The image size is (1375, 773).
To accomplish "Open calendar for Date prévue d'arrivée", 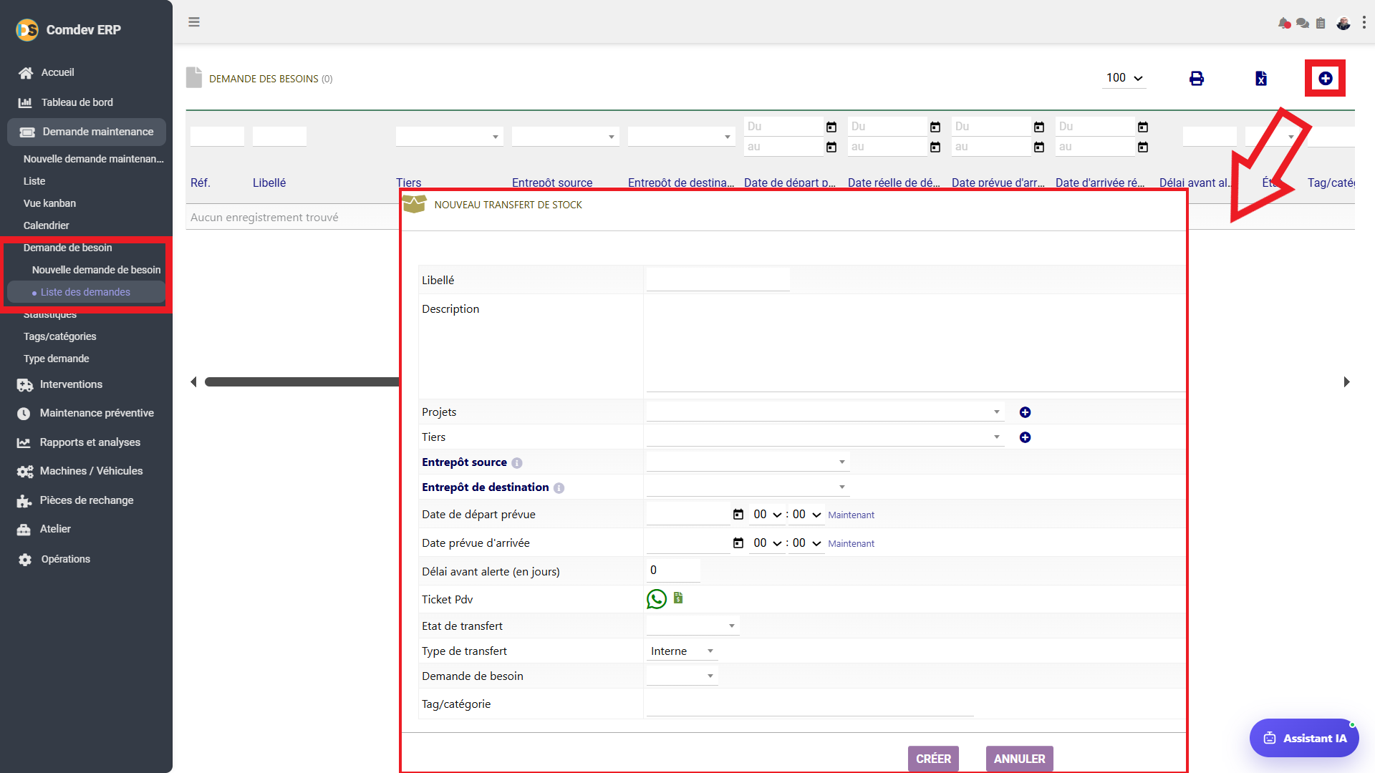I will click(x=738, y=543).
